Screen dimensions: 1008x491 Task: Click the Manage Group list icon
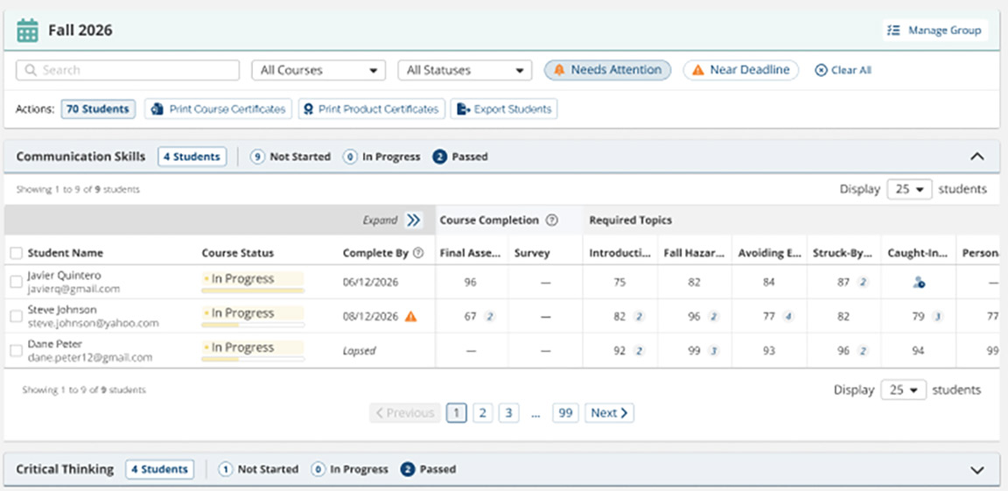pyautogui.click(x=892, y=31)
